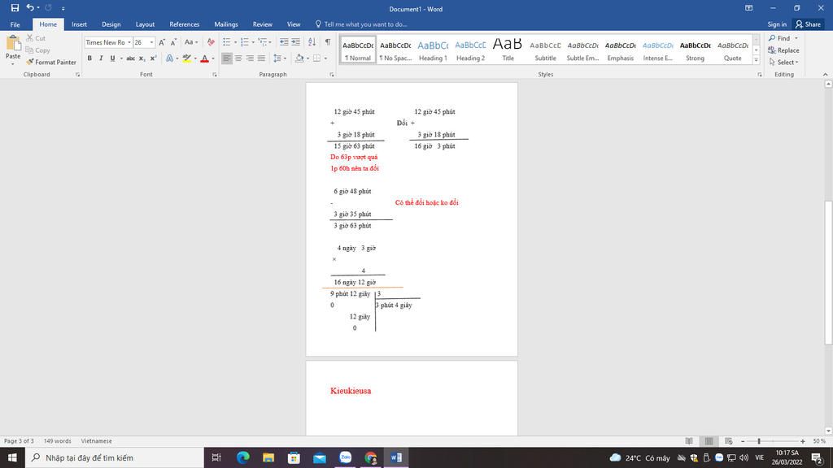The image size is (833, 468).
Task: Switch to the Design tab
Action: (111, 24)
